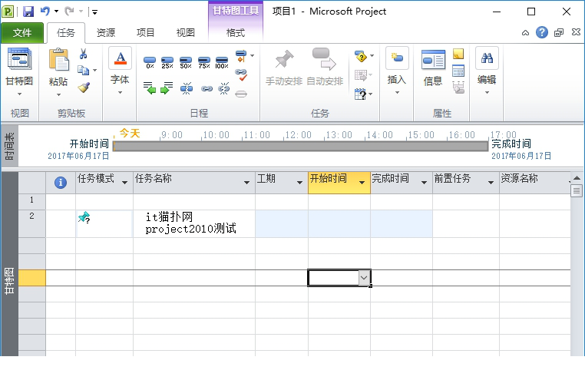This screenshot has width=585, height=370.
Task: Click Insert task button
Action: 397,58
